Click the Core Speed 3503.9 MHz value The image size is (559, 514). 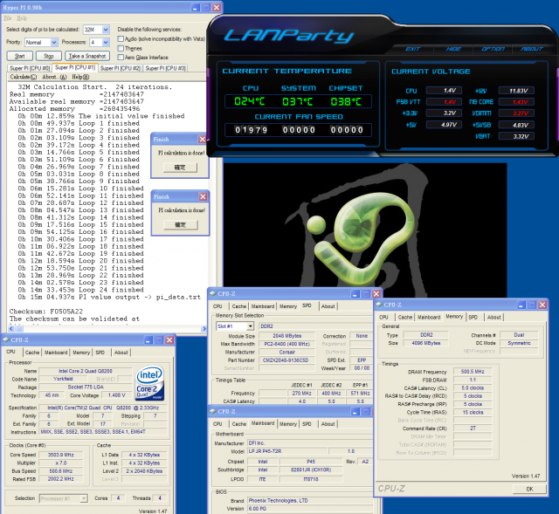[x=61, y=455]
